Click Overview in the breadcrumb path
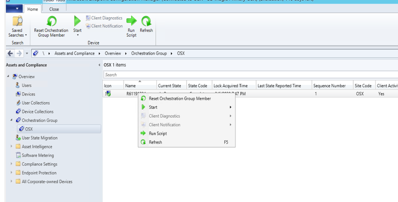The height and width of the screenshot is (202, 398). pyautogui.click(x=113, y=53)
